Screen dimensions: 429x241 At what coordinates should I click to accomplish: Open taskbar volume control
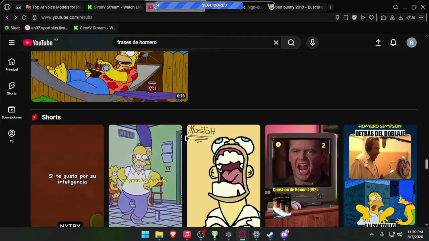pos(400,234)
